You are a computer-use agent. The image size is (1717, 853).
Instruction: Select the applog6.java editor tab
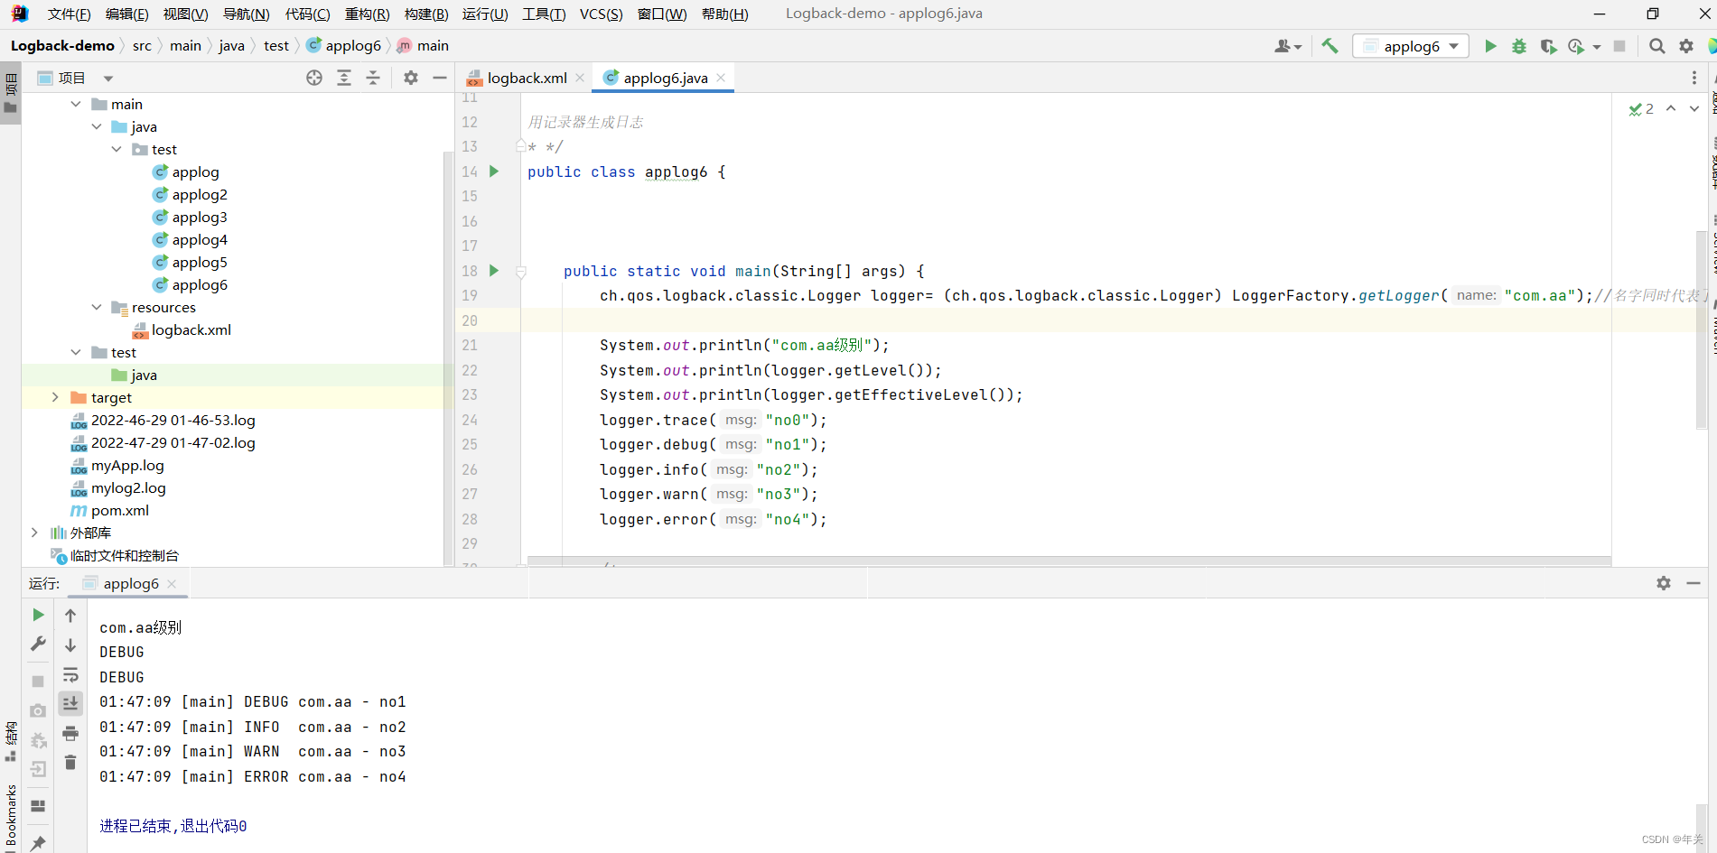(x=665, y=78)
